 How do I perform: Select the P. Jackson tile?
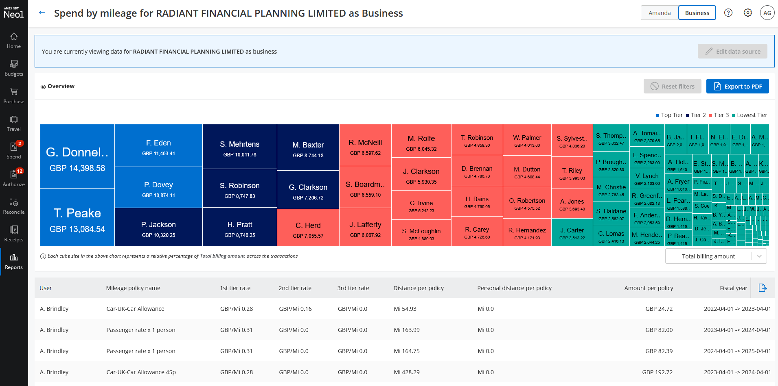coord(158,227)
